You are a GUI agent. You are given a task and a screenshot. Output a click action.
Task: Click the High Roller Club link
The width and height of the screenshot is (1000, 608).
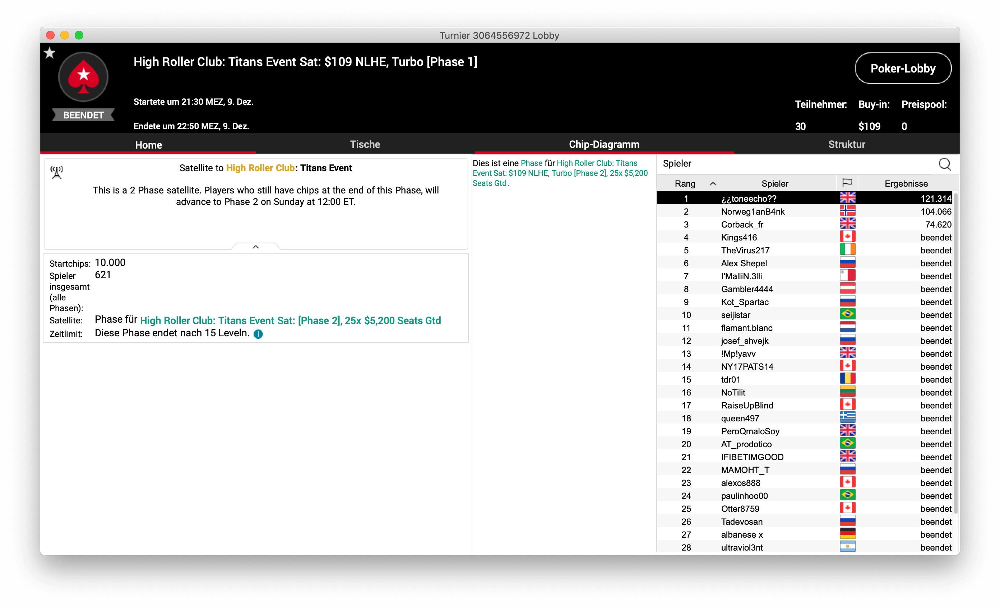(260, 168)
